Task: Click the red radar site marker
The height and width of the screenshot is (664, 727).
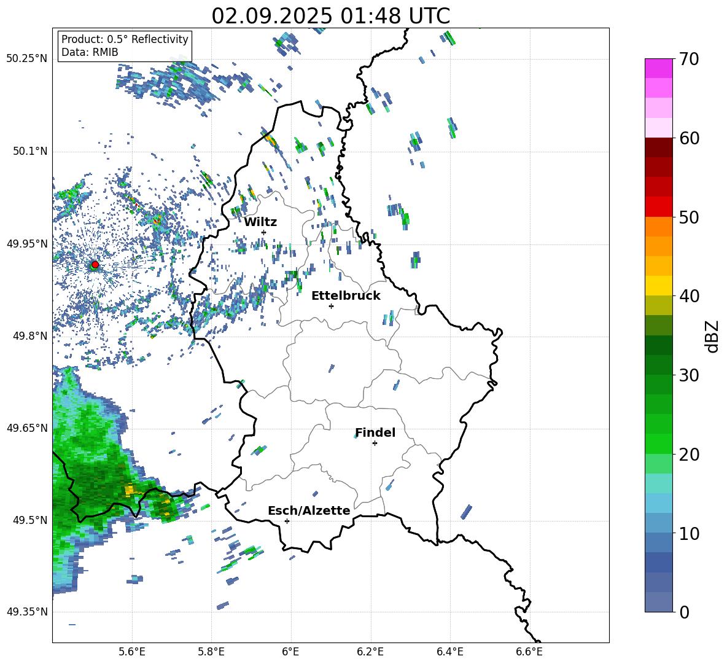Action: click(x=95, y=264)
